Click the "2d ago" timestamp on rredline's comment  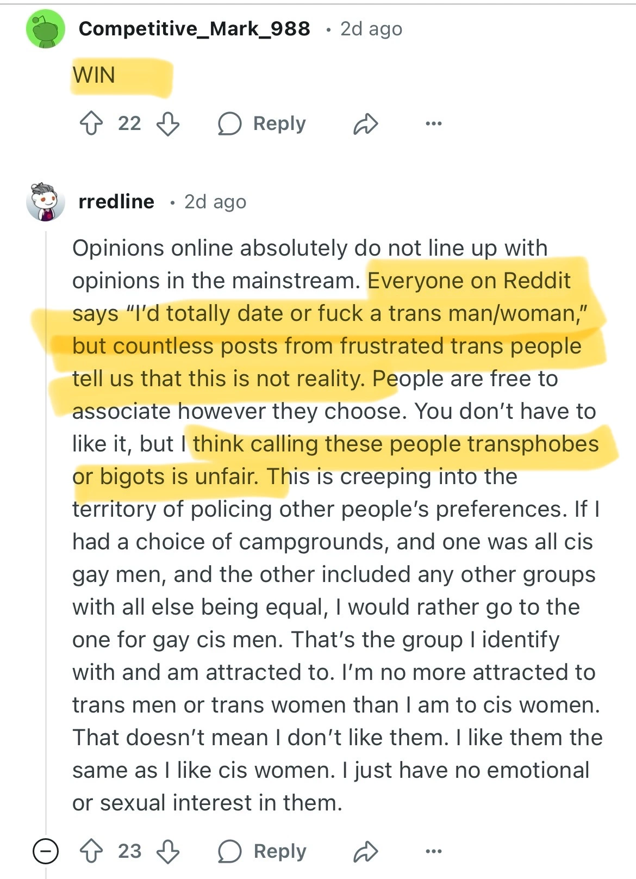pos(215,202)
